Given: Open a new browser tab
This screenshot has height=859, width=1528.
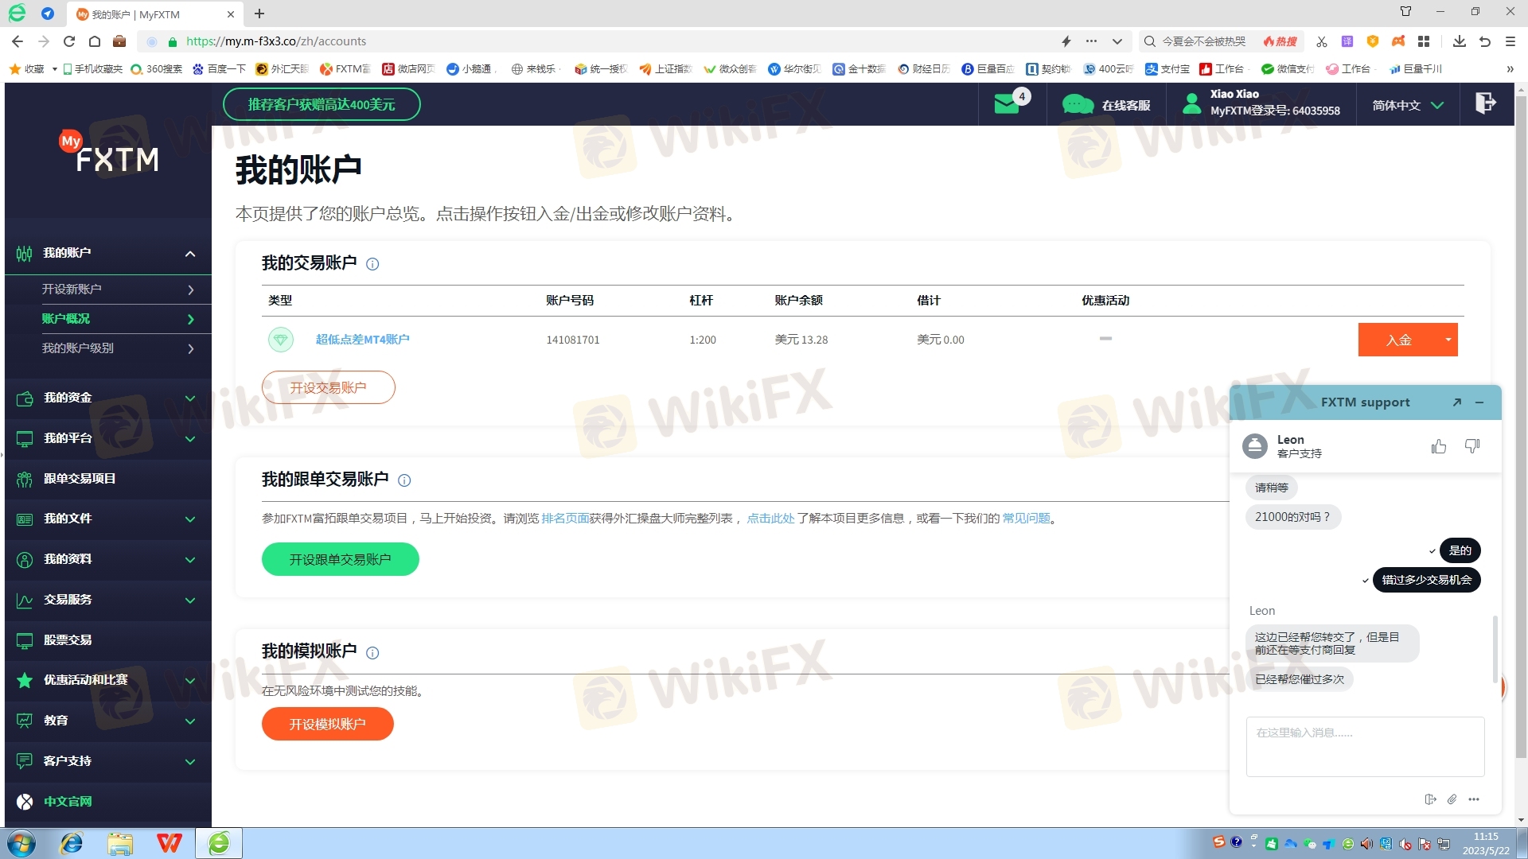Looking at the screenshot, I should pos(259,14).
